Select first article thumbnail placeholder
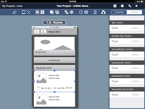The height and width of the screenshot is (109, 145). pyautogui.click(x=41, y=78)
